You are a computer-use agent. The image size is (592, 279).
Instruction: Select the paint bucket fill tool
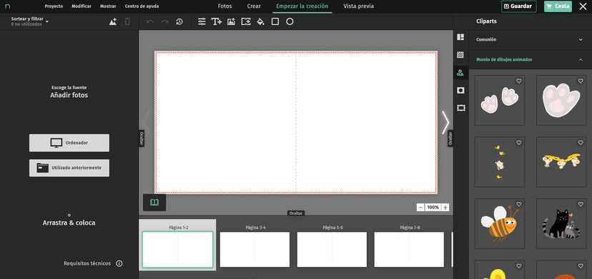coord(260,22)
